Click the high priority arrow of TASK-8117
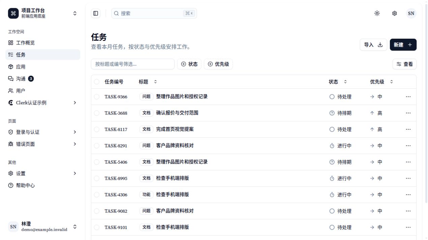 (x=372, y=129)
